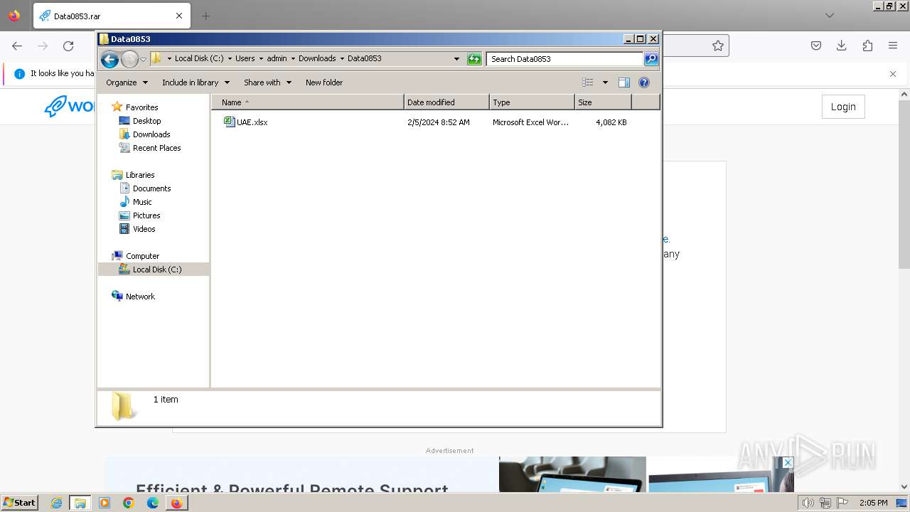
Task: Open a new Firefox tab
Action: pos(205,16)
